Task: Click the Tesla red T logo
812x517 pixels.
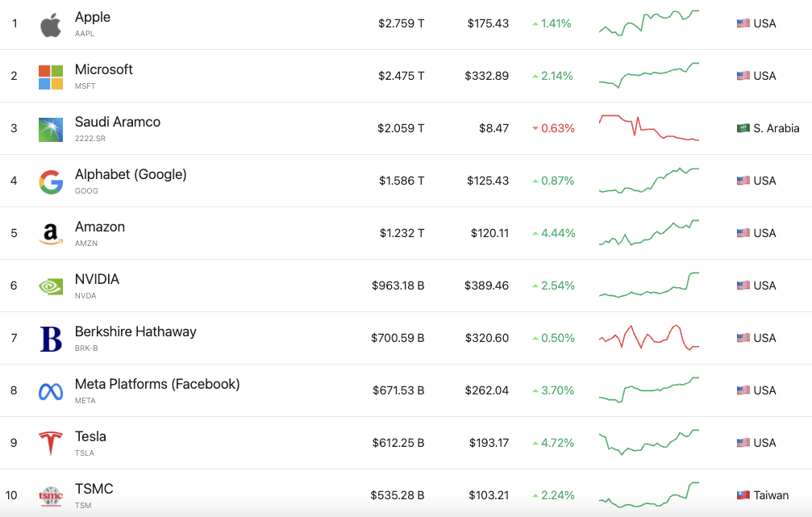Action: tap(51, 444)
